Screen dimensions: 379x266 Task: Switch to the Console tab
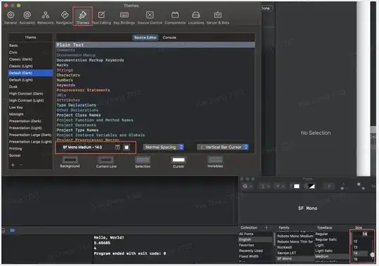point(169,37)
